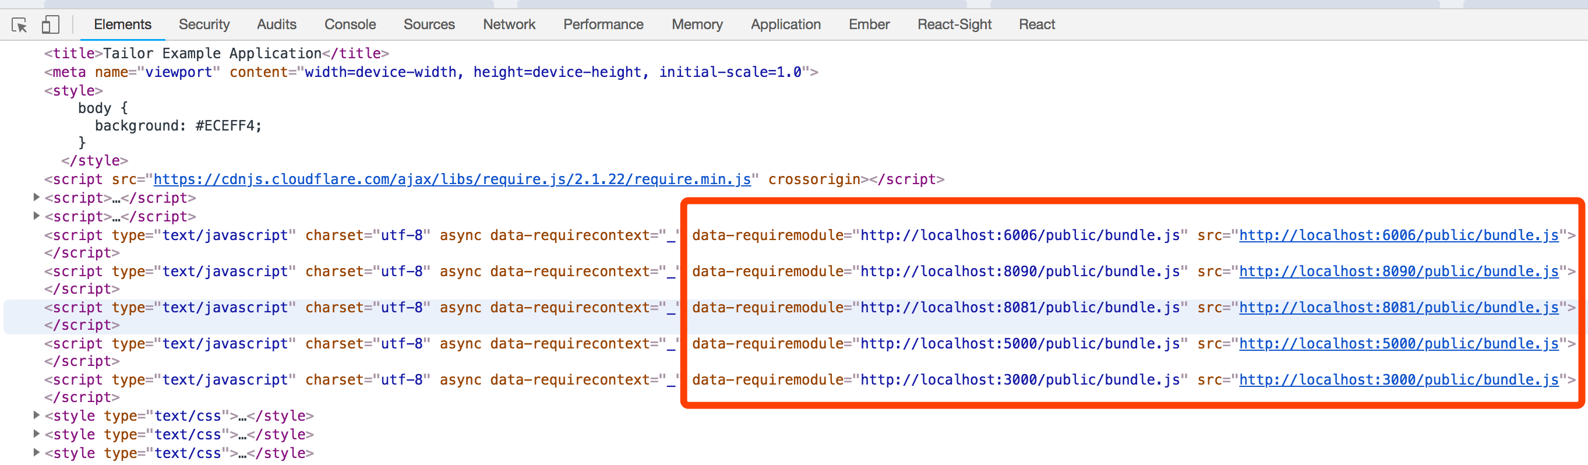Screen dimensions: 1588x465
Task: Open the Performance tab
Action: 604,24
